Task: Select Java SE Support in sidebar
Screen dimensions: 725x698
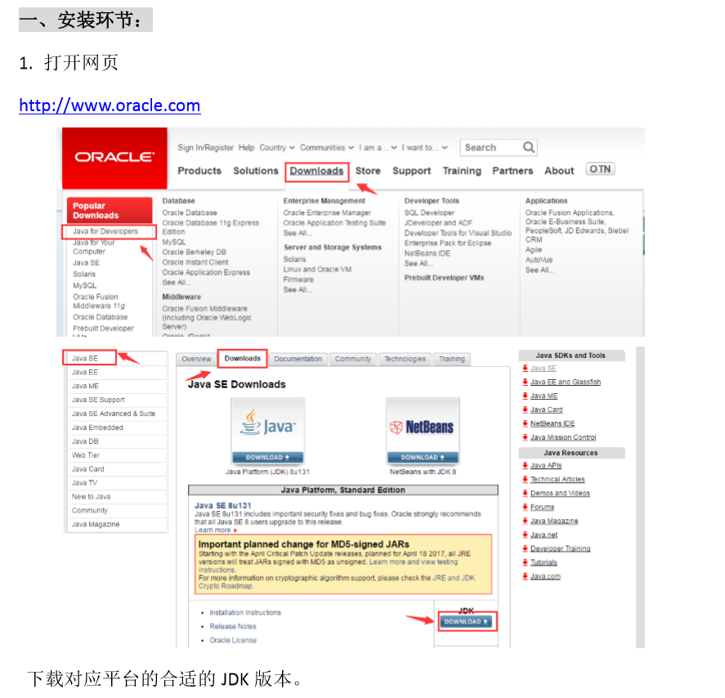Action: 98,400
